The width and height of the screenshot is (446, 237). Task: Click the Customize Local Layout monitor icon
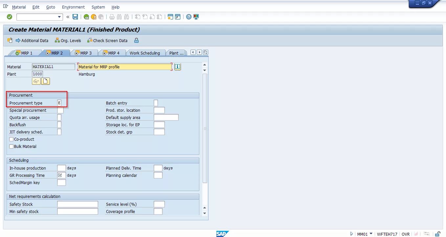196,17
